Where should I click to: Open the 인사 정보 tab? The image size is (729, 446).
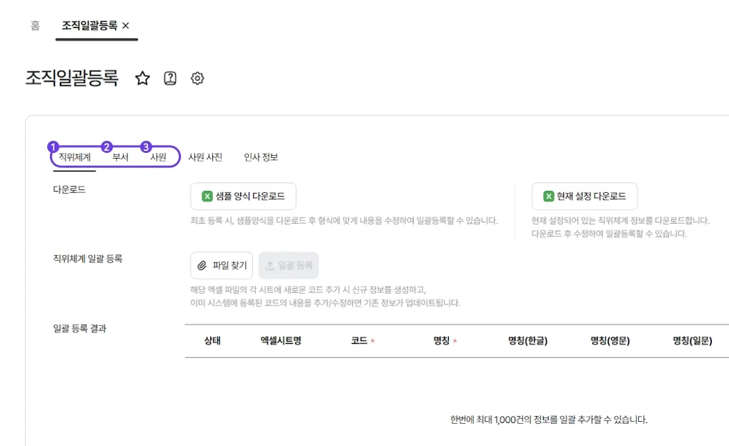[x=259, y=158]
